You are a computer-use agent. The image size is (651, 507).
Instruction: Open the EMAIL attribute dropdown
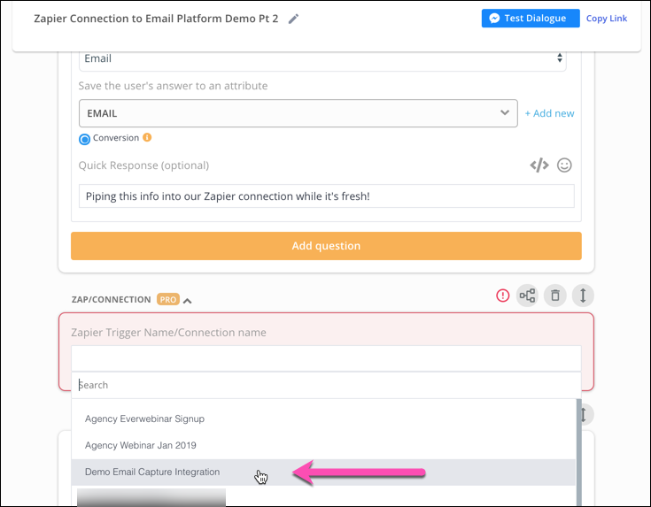[298, 113]
